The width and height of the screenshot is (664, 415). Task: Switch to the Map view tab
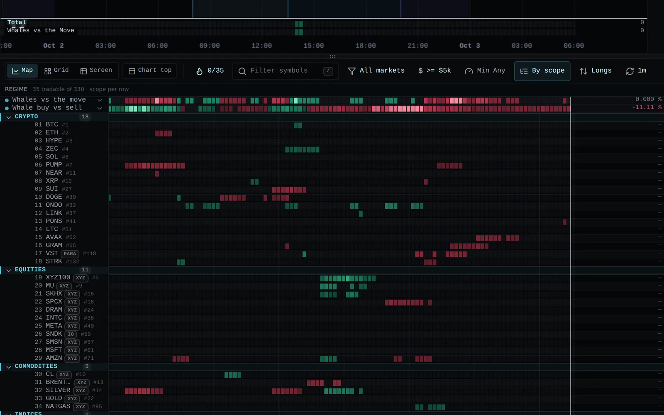[22, 71]
